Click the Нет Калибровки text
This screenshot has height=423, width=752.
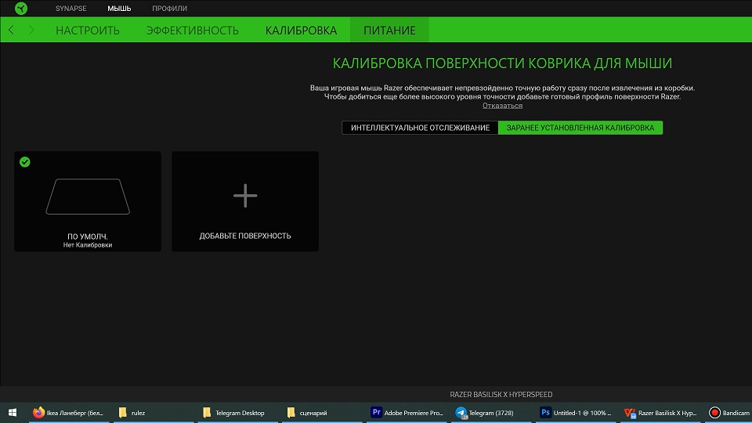(x=88, y=245)
